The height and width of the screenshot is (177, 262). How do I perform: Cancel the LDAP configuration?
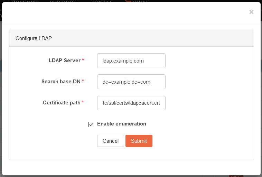111,141
